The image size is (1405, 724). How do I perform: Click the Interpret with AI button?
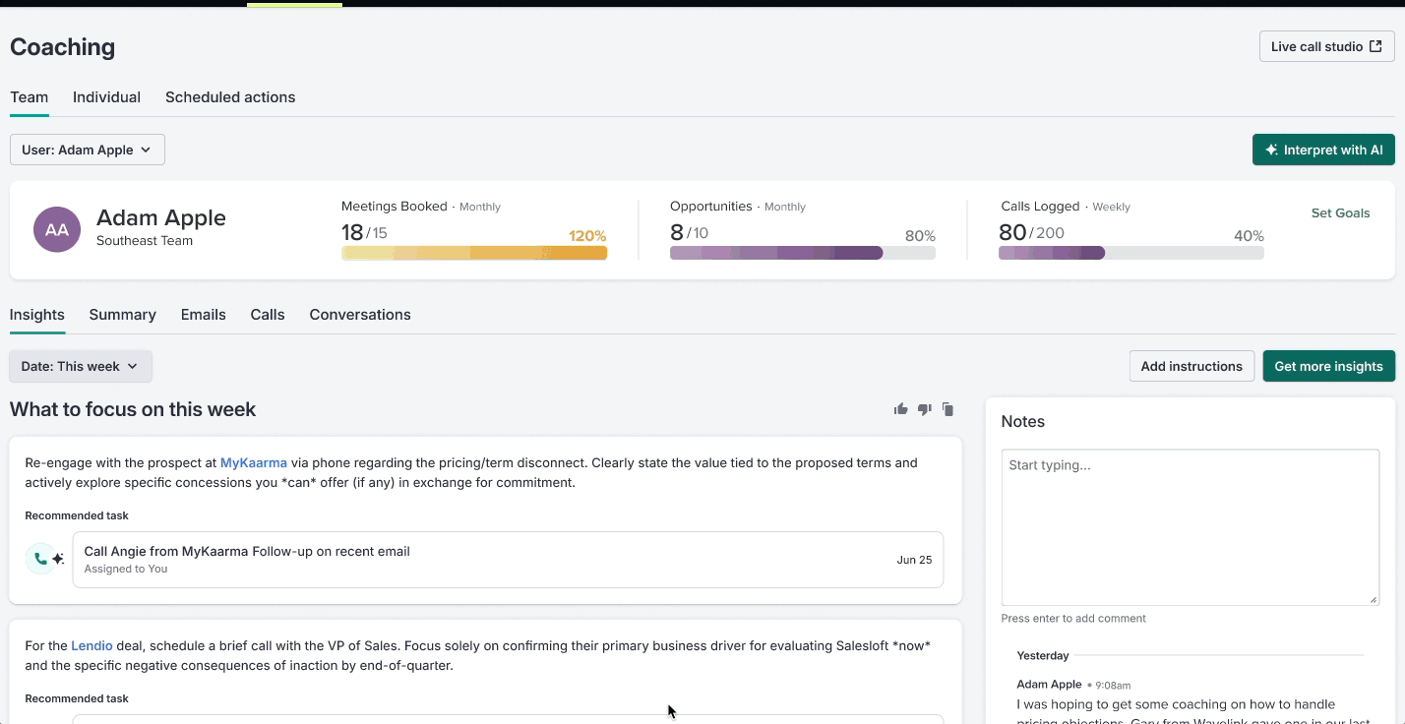[x=1323, y=150]
